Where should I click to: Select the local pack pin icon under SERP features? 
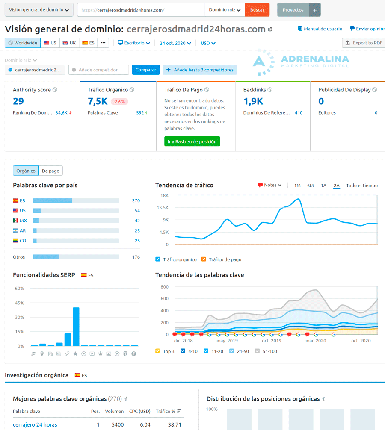[41, 353]
